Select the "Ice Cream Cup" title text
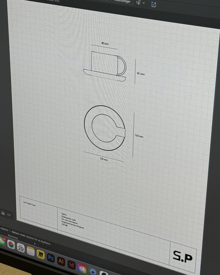 [x=29, y=204]
